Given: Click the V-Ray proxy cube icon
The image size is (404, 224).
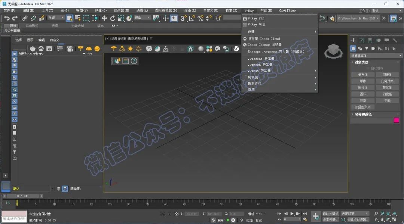Looking at the screenshot, I should tap(149, 49).
